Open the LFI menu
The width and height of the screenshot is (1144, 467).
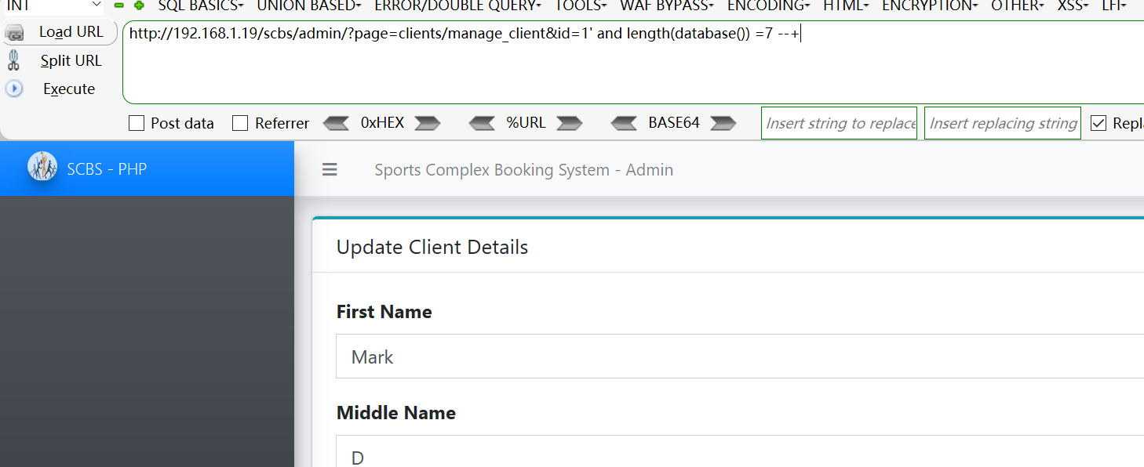1114,5
